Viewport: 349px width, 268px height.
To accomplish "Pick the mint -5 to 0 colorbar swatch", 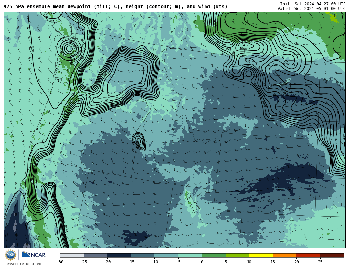I will click(190, 255).
